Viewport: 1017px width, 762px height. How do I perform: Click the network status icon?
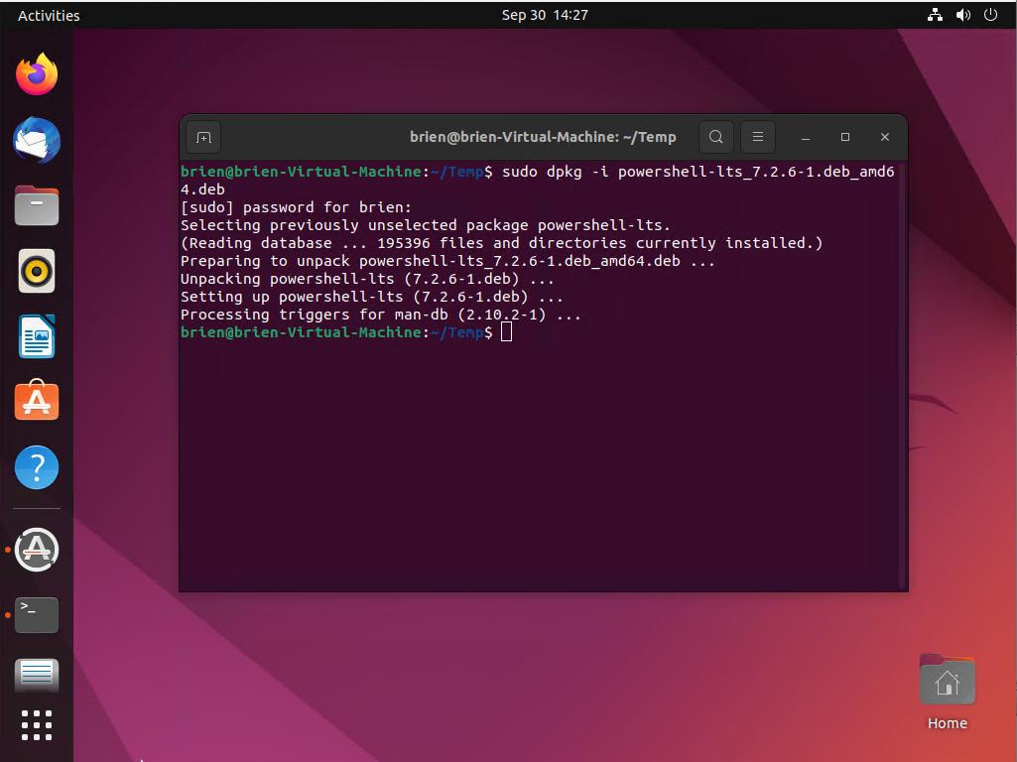point(935,15)
